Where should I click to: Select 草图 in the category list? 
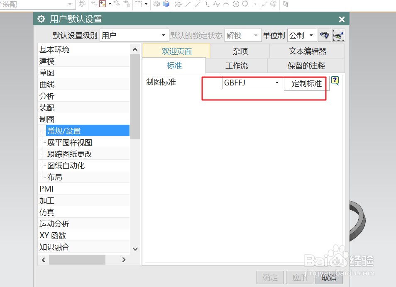[84, 73]
